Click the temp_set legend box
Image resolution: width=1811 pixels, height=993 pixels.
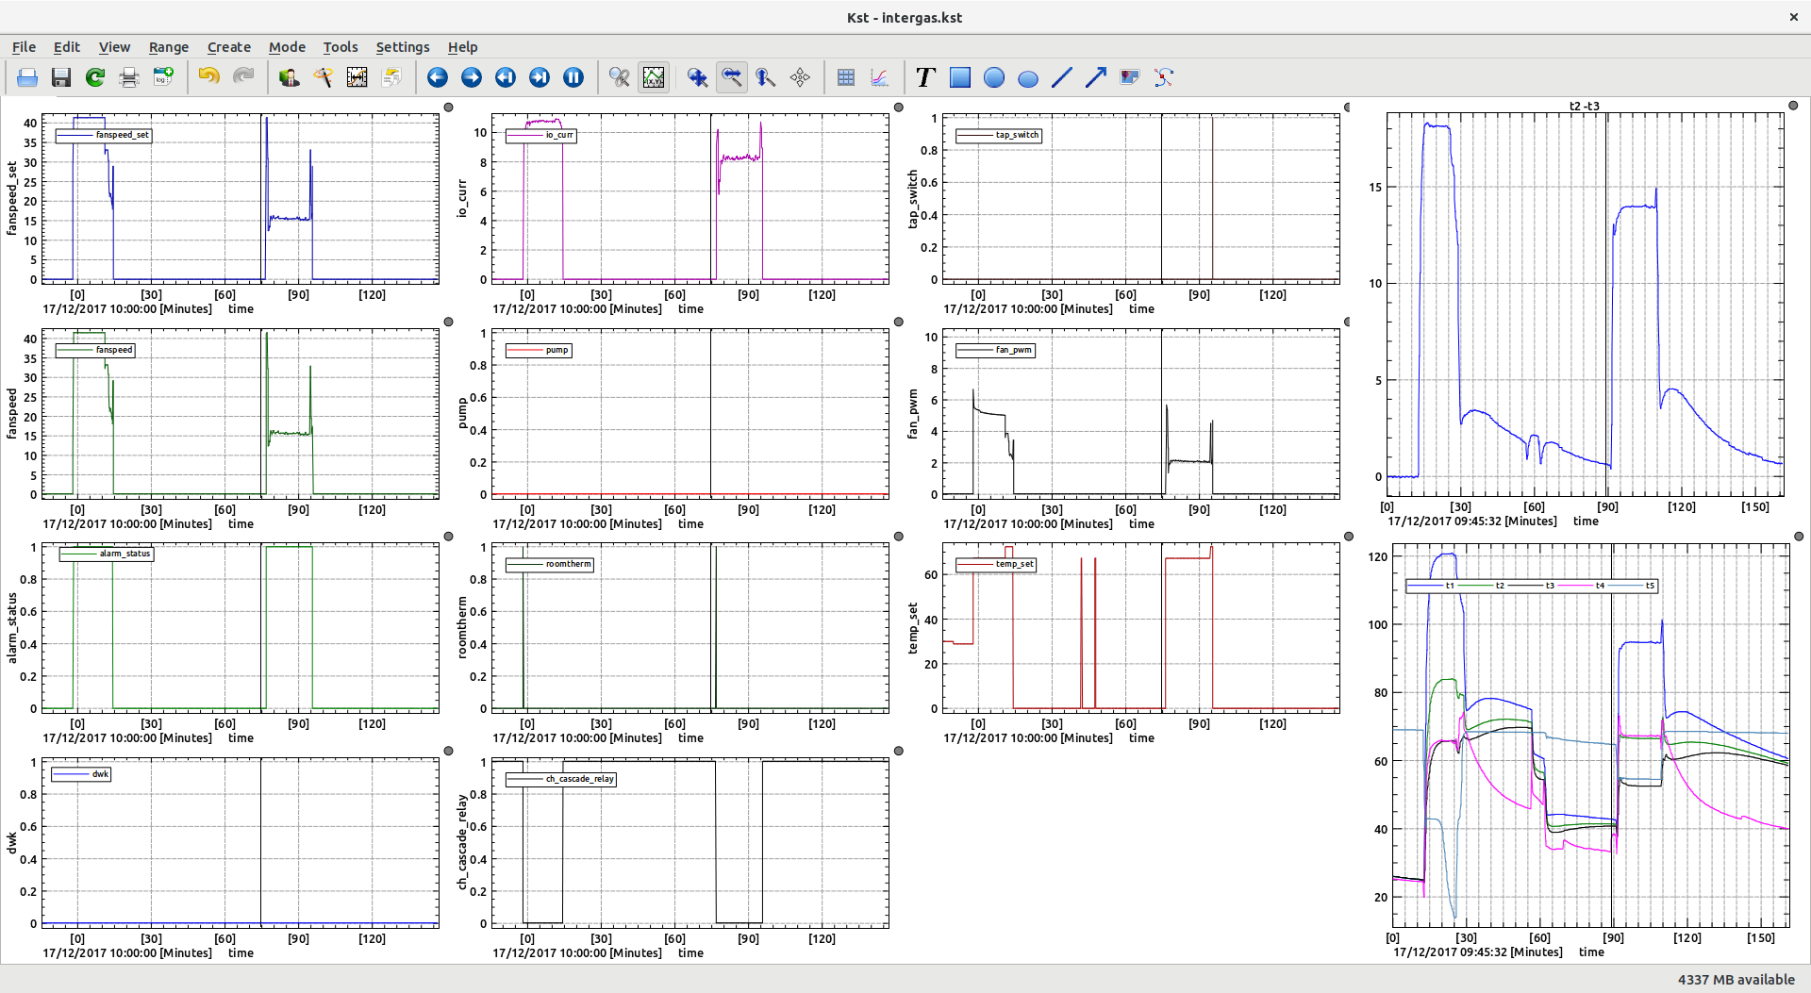click(996, 564)
